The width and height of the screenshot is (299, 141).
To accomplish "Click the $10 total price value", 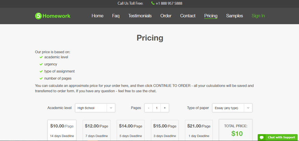I will [x=237, y=133].
